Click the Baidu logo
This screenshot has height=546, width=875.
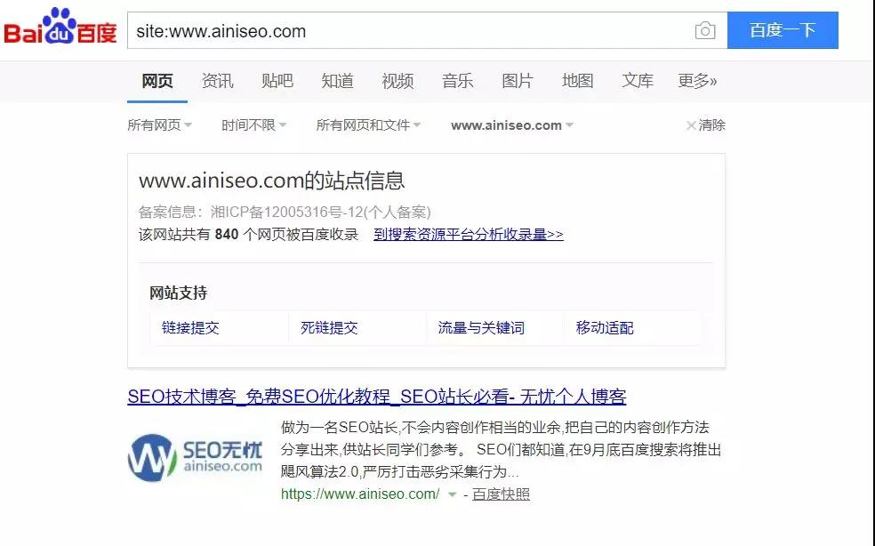pos(60,27)
